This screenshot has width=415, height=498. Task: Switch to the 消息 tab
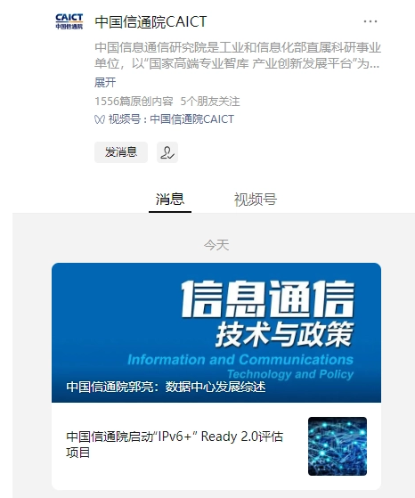tap(170, 200)
